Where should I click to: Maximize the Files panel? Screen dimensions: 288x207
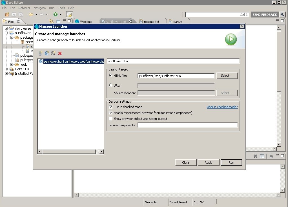click(x=69, y=21)
